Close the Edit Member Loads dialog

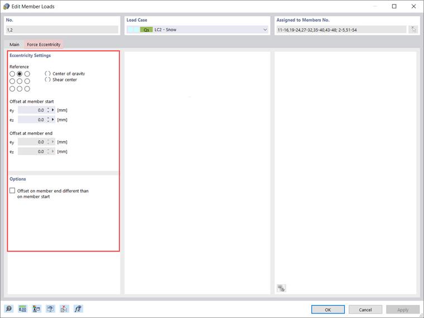point(413,7)
